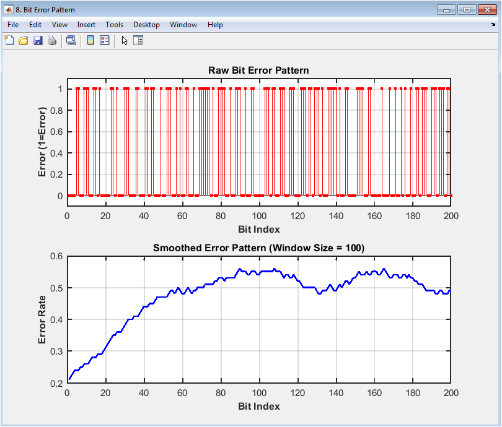Click the Link Plot icon
This screenshot has height=427, width=502.
pos(71,41)
